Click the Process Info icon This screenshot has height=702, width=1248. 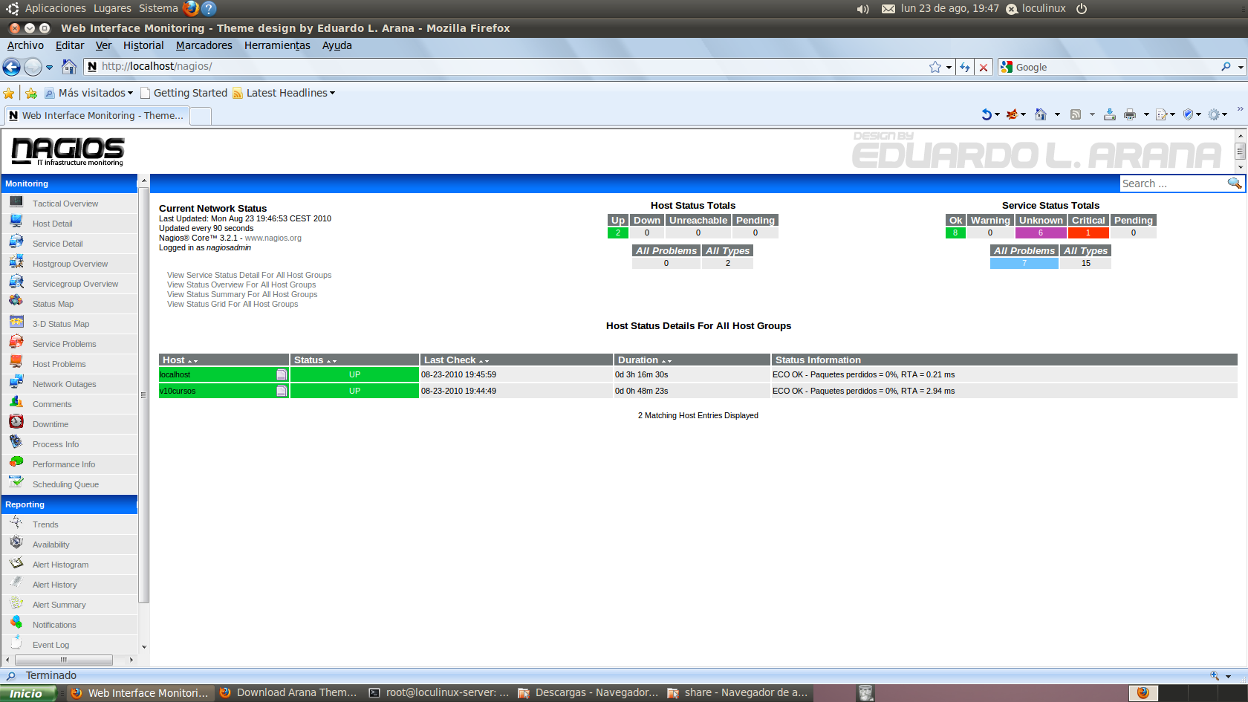16,443
